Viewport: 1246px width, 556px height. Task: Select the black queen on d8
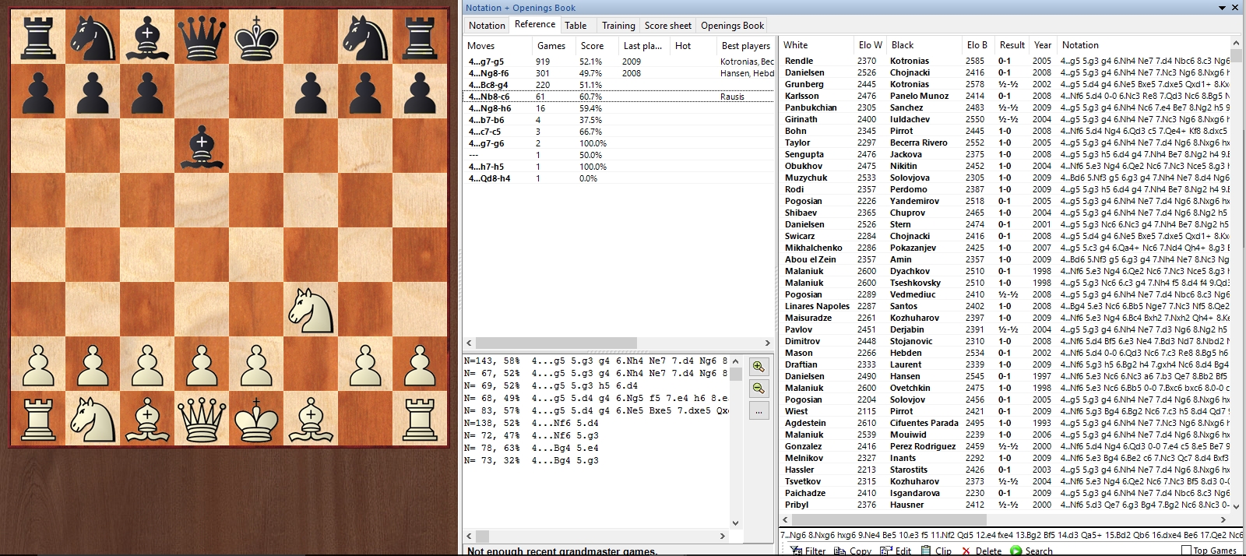(x=202, y=37)
